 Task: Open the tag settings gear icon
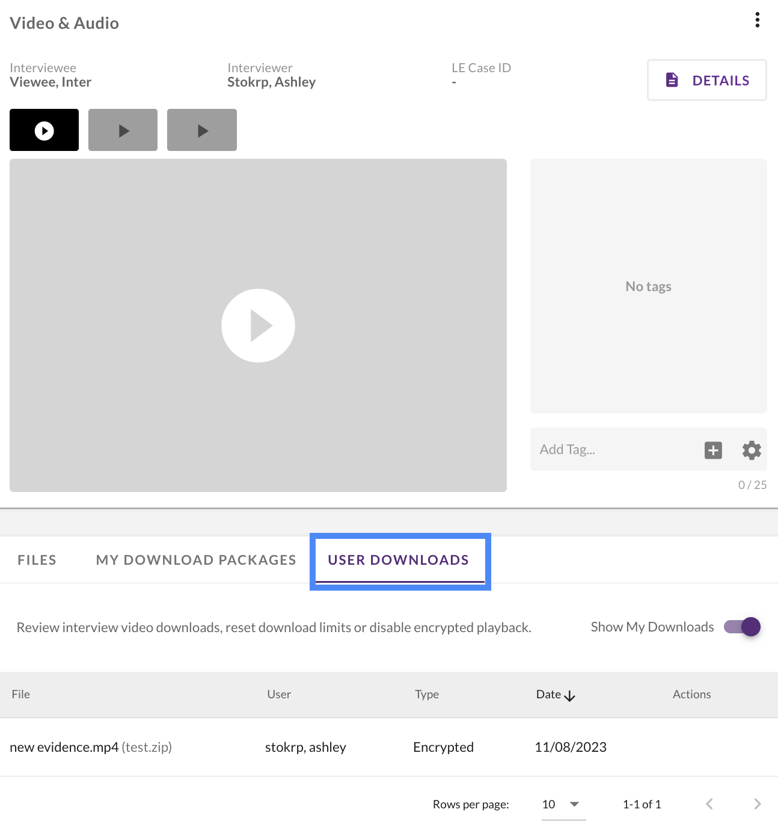(x=751, y=449)
